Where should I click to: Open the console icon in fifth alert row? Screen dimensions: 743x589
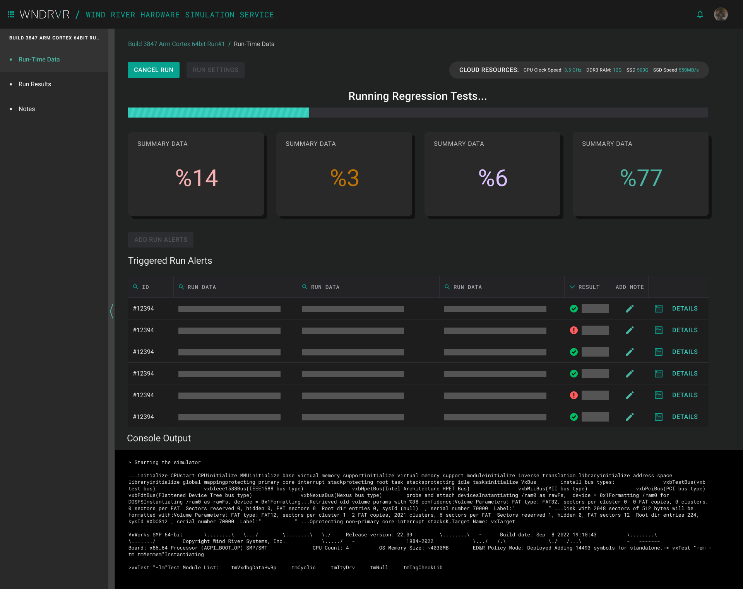click(x=658, y=395)
